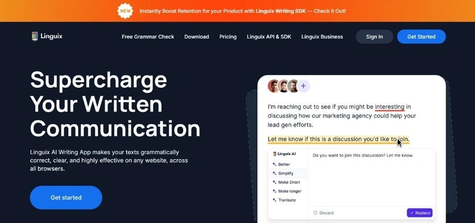Image resolution: width=475 pixels, height=223 pixels.
Task: Click the sparkle icon next to Simplify
Action: (274, 173)
